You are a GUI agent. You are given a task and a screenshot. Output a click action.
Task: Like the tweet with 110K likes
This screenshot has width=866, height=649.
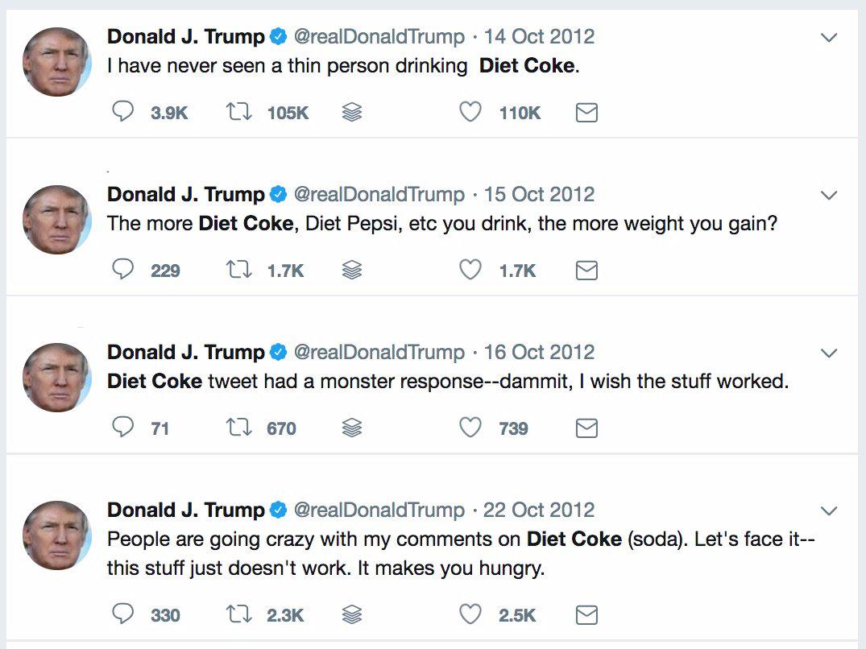tap(470, 113)
